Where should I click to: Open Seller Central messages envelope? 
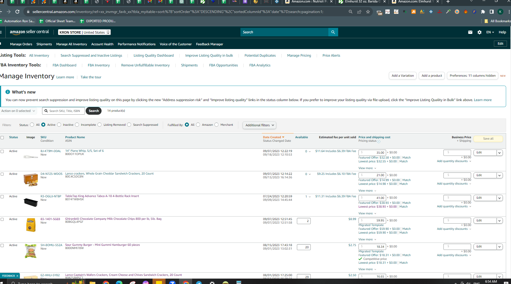(470, 32)
